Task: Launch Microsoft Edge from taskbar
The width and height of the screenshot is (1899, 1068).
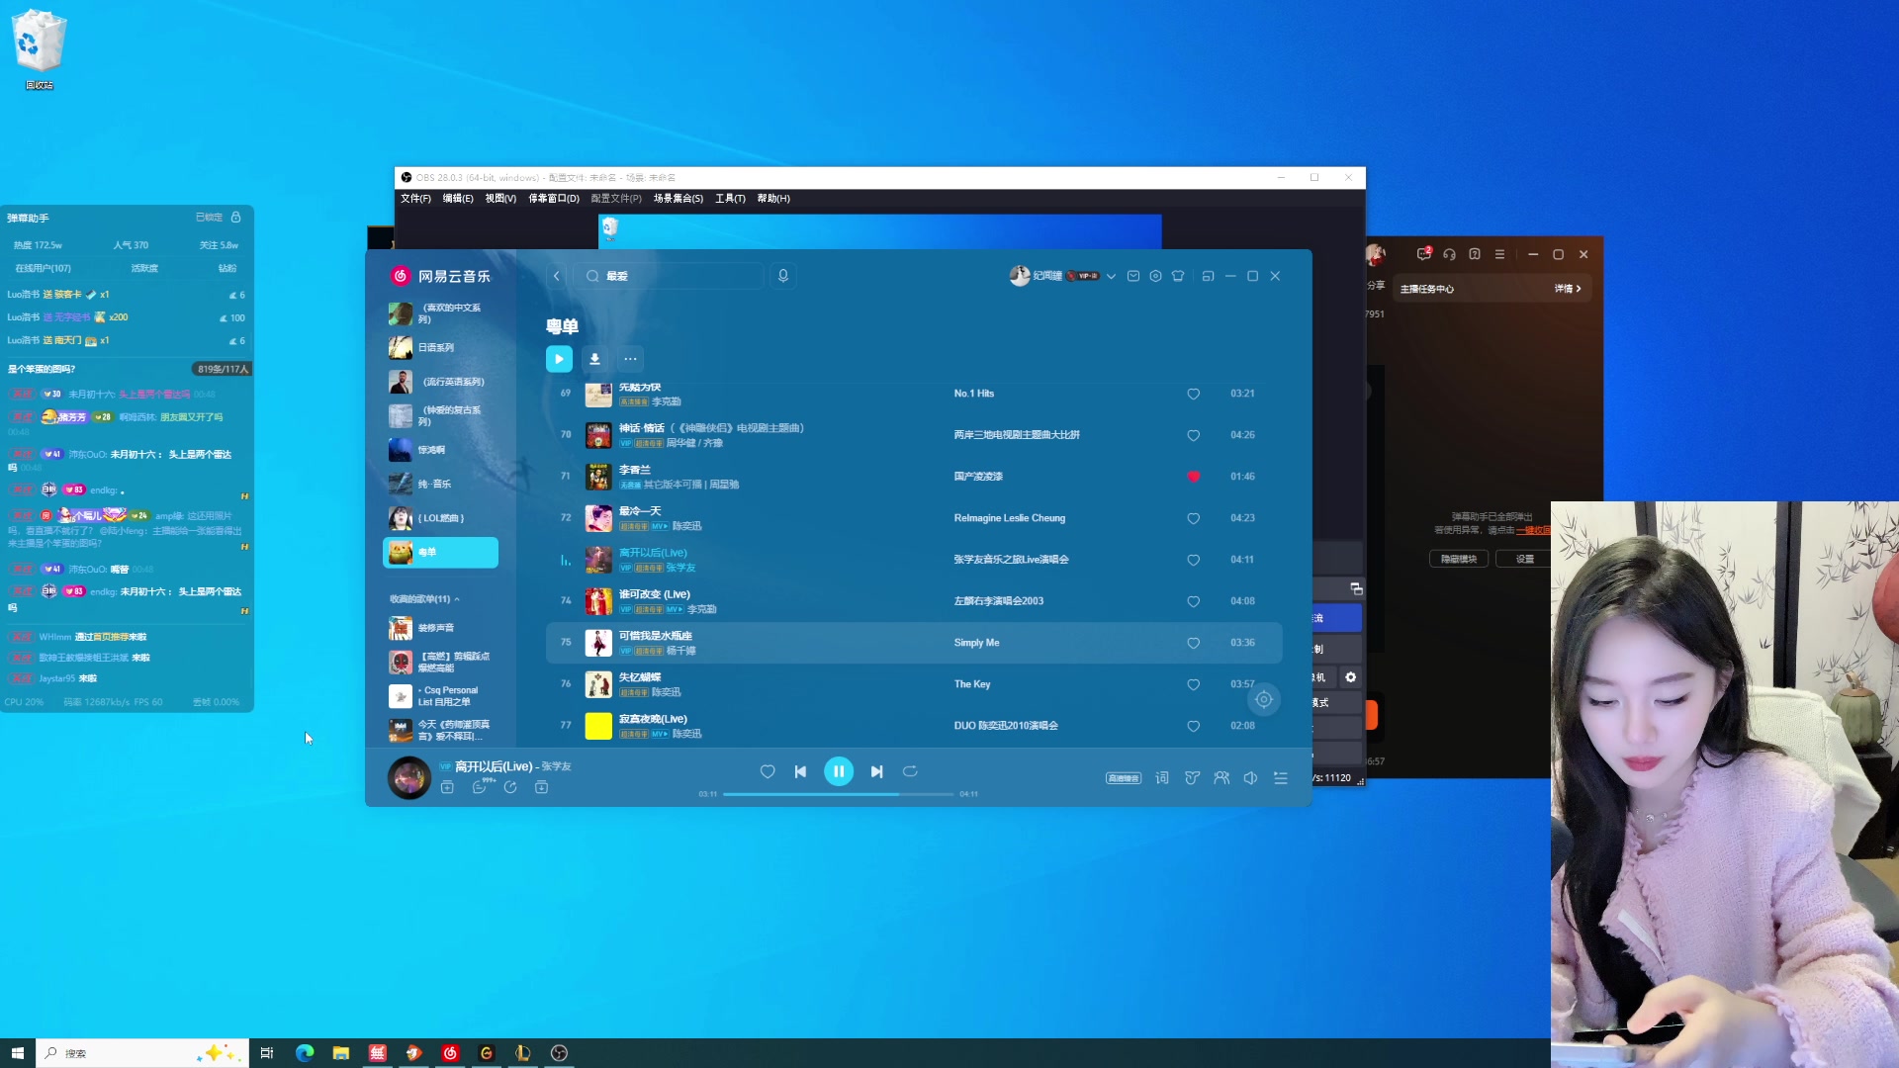Action: point(304,1053)
